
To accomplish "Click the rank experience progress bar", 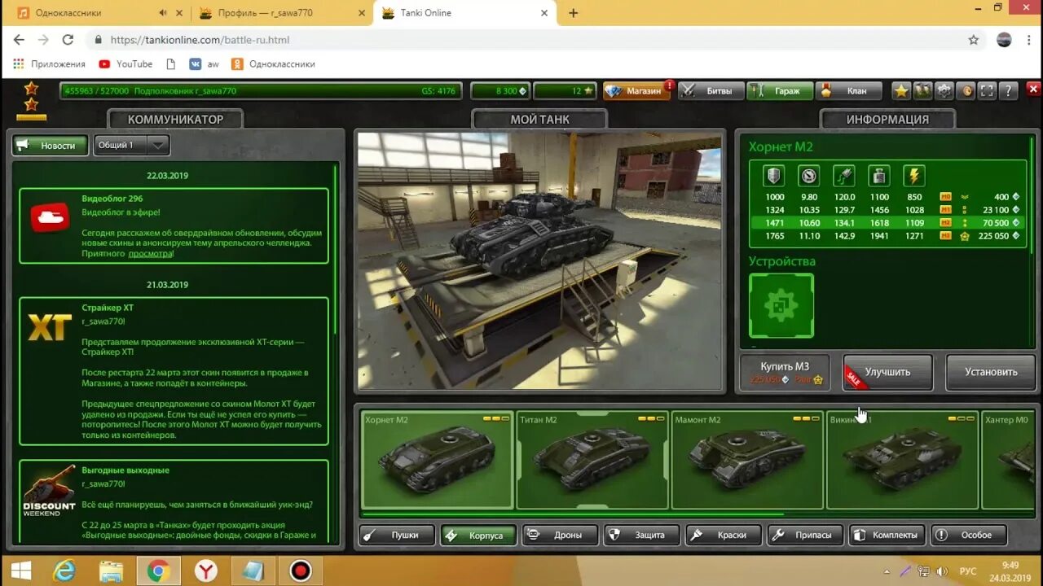I will coord(261,90).
